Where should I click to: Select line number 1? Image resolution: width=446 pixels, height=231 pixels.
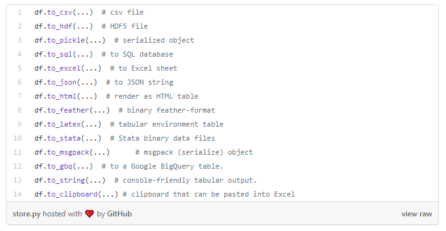click(x=19, y=12)
